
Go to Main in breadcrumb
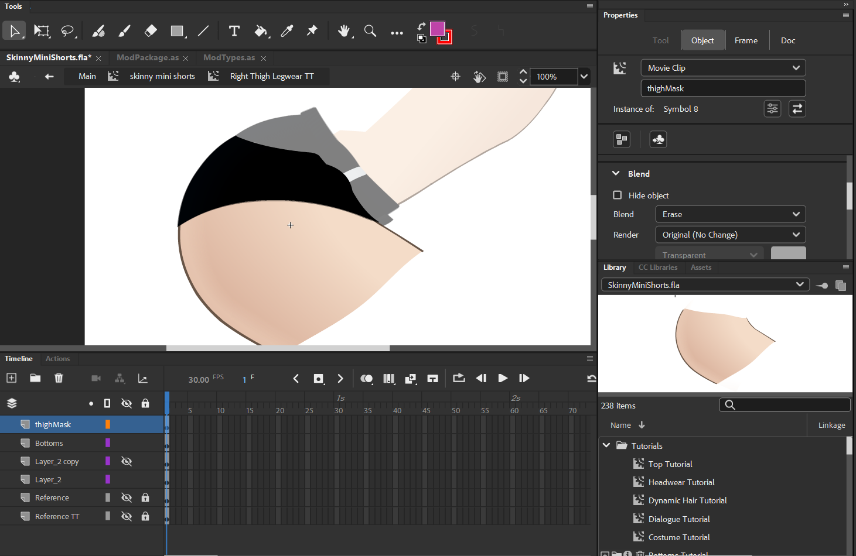[x=87, y=76]
